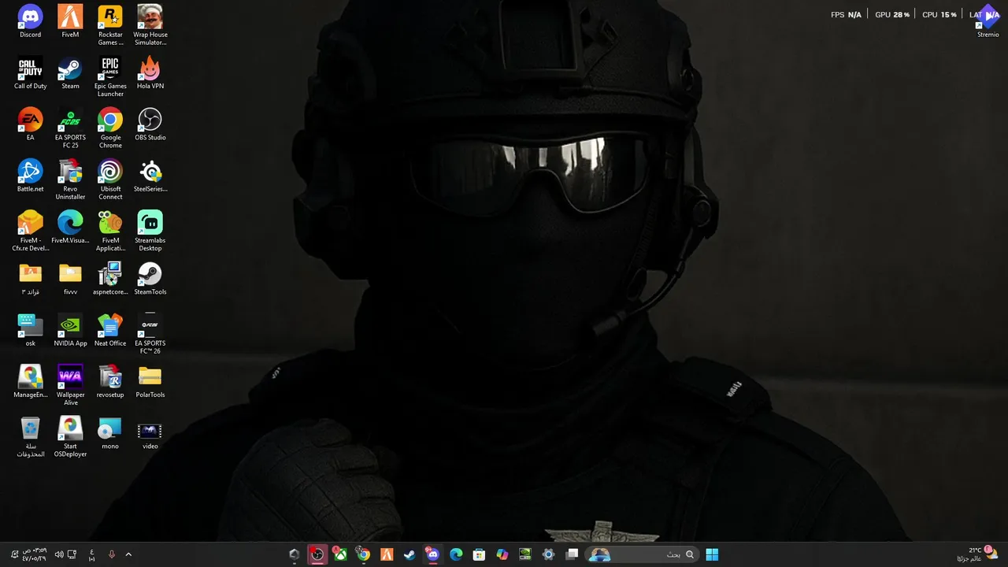Open the Wallpaper Alive shortcut
Image resolution: width=1008 pixels, height=567 pixels.
[70, 386]
